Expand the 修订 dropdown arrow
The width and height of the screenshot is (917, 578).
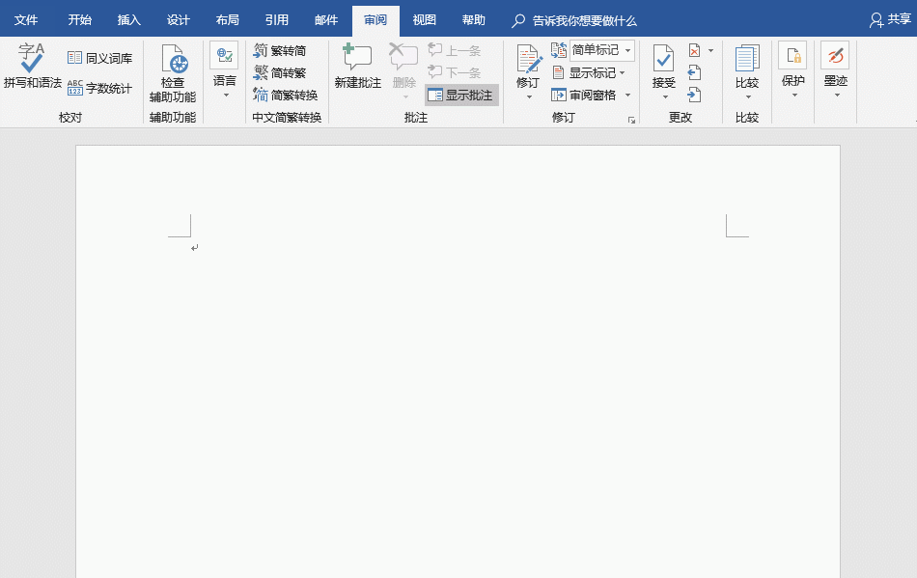pos(529,97)
